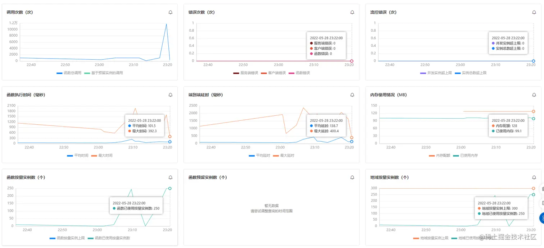This screenshot has width=544, height=248.
Task: Click the spike peak on 调用次数 line
Action: 166,24
